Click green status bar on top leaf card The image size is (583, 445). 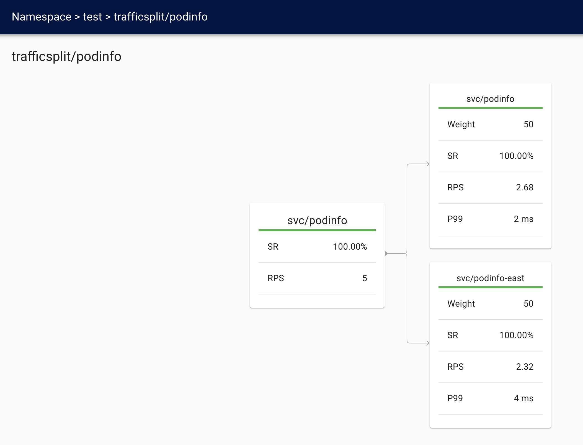pyautogui.click(x=490, y=108)
